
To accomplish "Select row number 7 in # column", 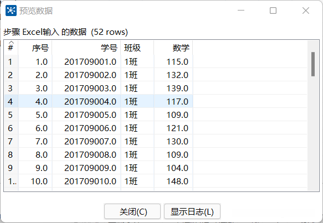I will (11, 141).
